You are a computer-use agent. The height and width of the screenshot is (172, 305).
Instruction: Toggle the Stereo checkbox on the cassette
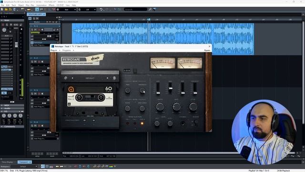tap(73, 97)
